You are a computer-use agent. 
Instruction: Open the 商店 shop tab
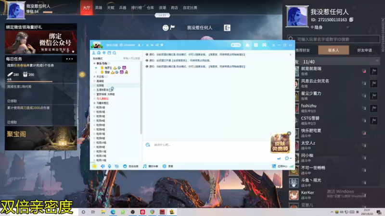[x=174, y=8]
